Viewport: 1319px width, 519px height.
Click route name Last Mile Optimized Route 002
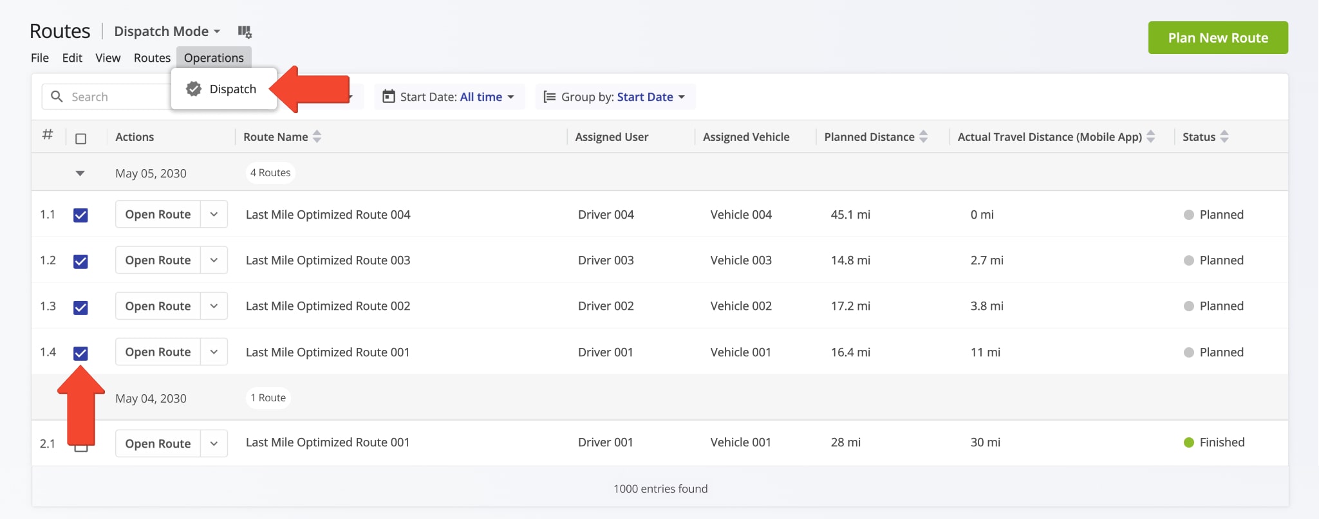(328, 306)
